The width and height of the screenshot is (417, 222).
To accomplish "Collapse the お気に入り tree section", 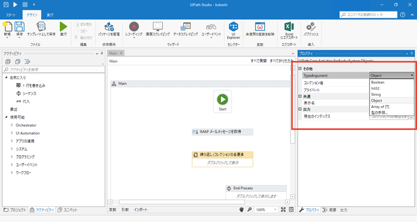I will [6, 77].
